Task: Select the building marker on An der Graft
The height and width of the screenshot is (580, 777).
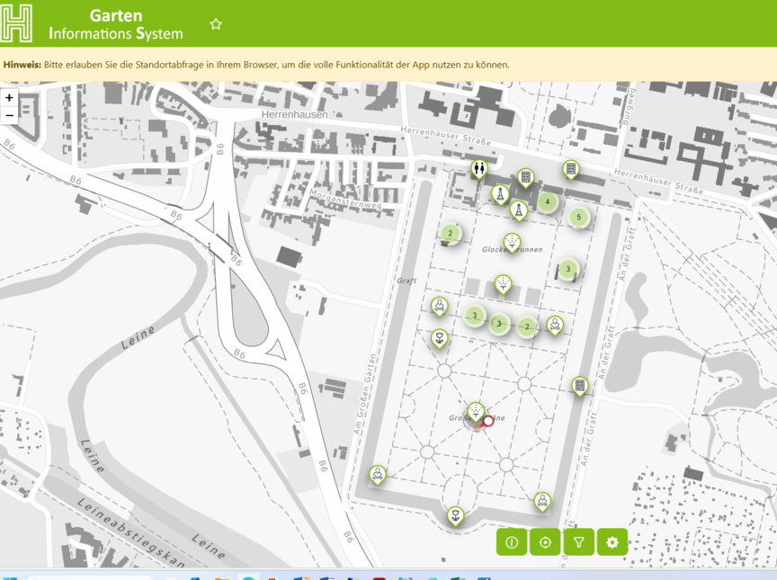Action: pyautogui.click(x=580, y=386)
